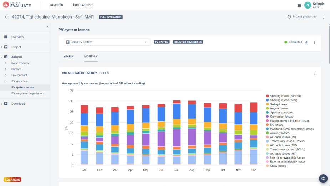Switch to the Yearly tab

pyautogui.click(x=68, y=56)
